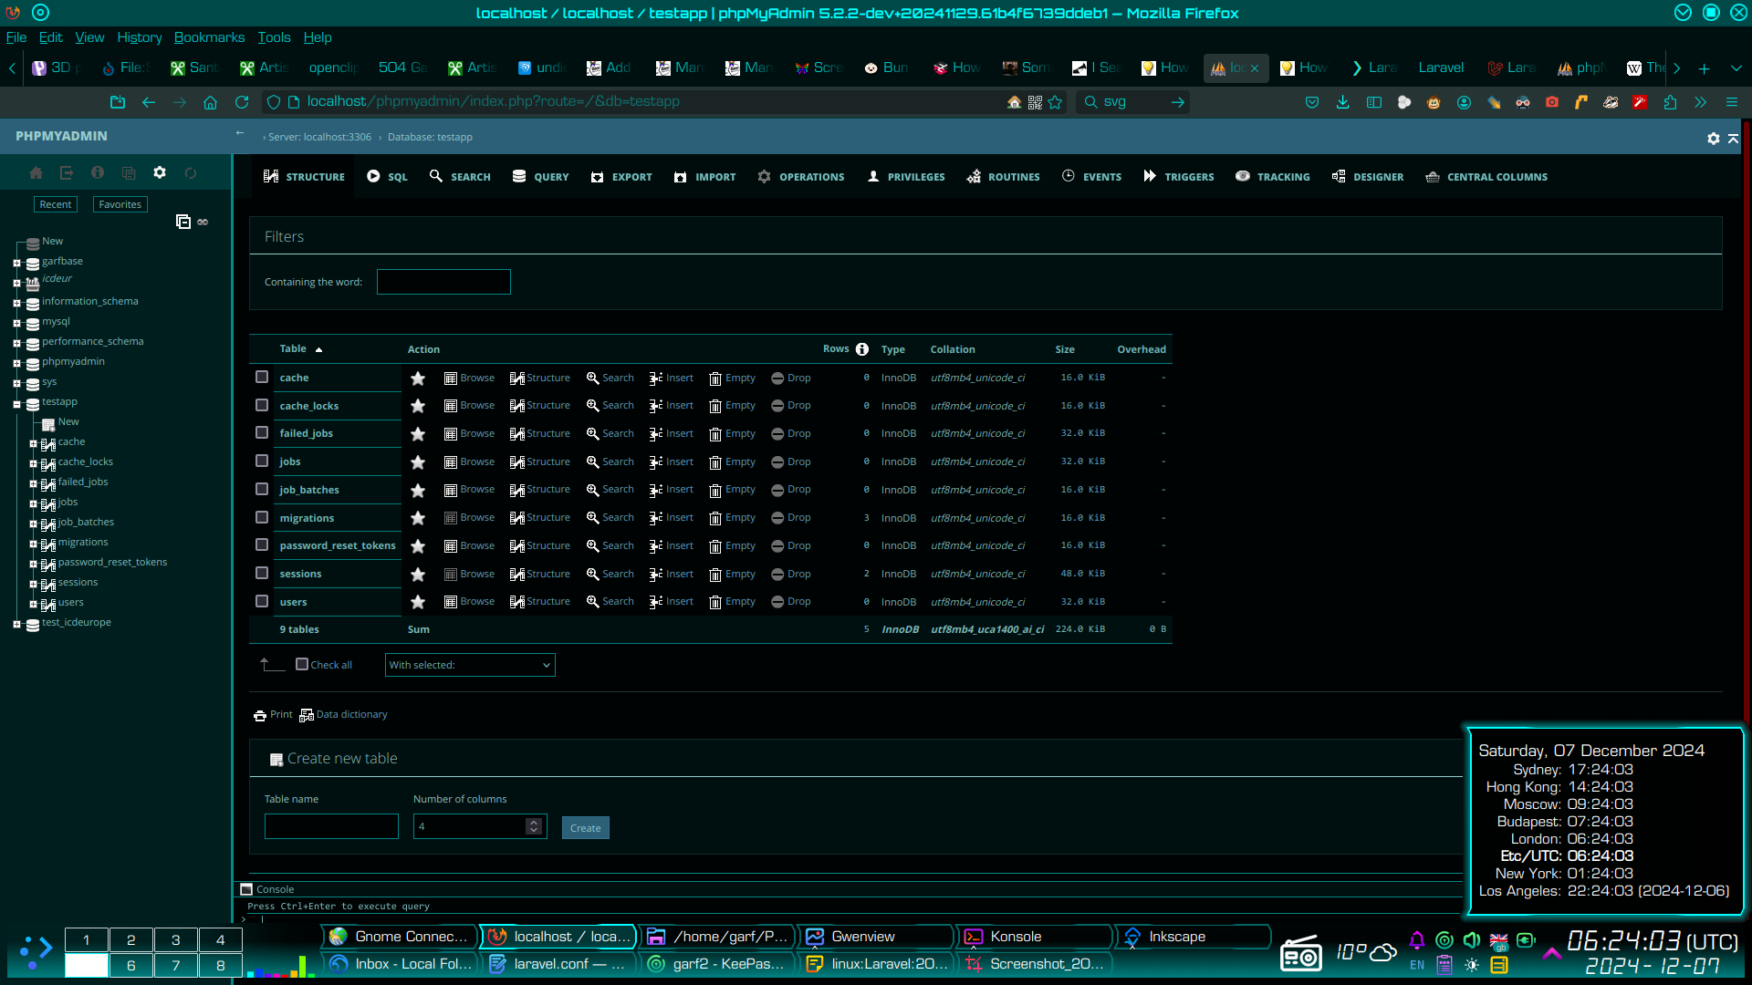Image resolution: width=1752 pixels, height=985 pixels.
Task: Open the With selected dropdown
Action: click(x=470, y=665)
